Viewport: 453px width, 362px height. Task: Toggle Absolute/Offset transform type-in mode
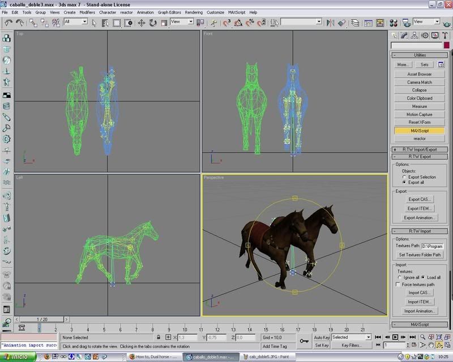coord(168,337)
